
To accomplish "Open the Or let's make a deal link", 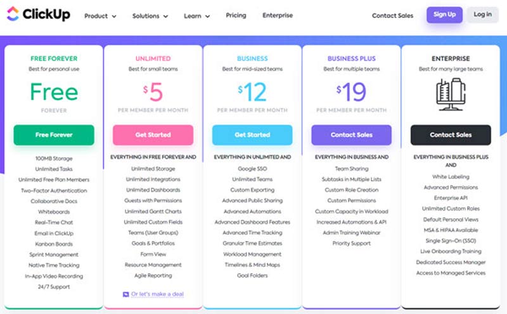I will pyautogui.click(x=157, y=294).
